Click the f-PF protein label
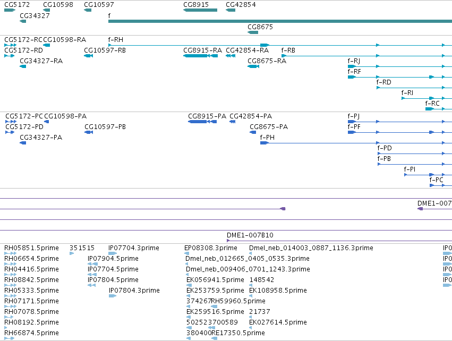The height and width of the screenshot is (341, 452). 354,127
